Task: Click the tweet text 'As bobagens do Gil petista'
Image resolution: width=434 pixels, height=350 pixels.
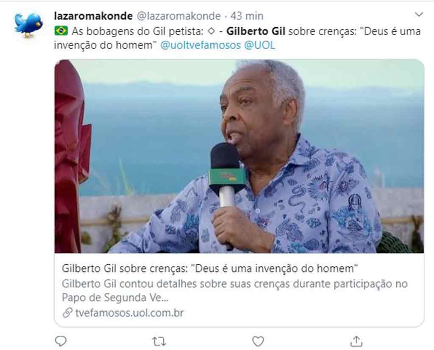Action: [x=138, y=31]
